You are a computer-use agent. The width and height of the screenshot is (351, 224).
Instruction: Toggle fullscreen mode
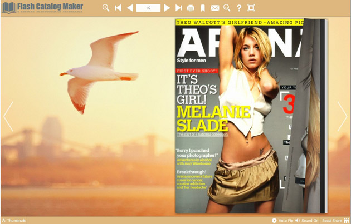pos(251,8)
